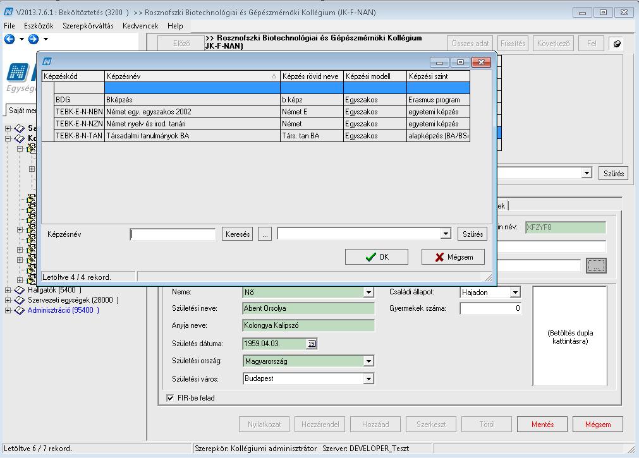Click the blue back navigation arrow
639x458 pixels.
(x=9, y=39)
